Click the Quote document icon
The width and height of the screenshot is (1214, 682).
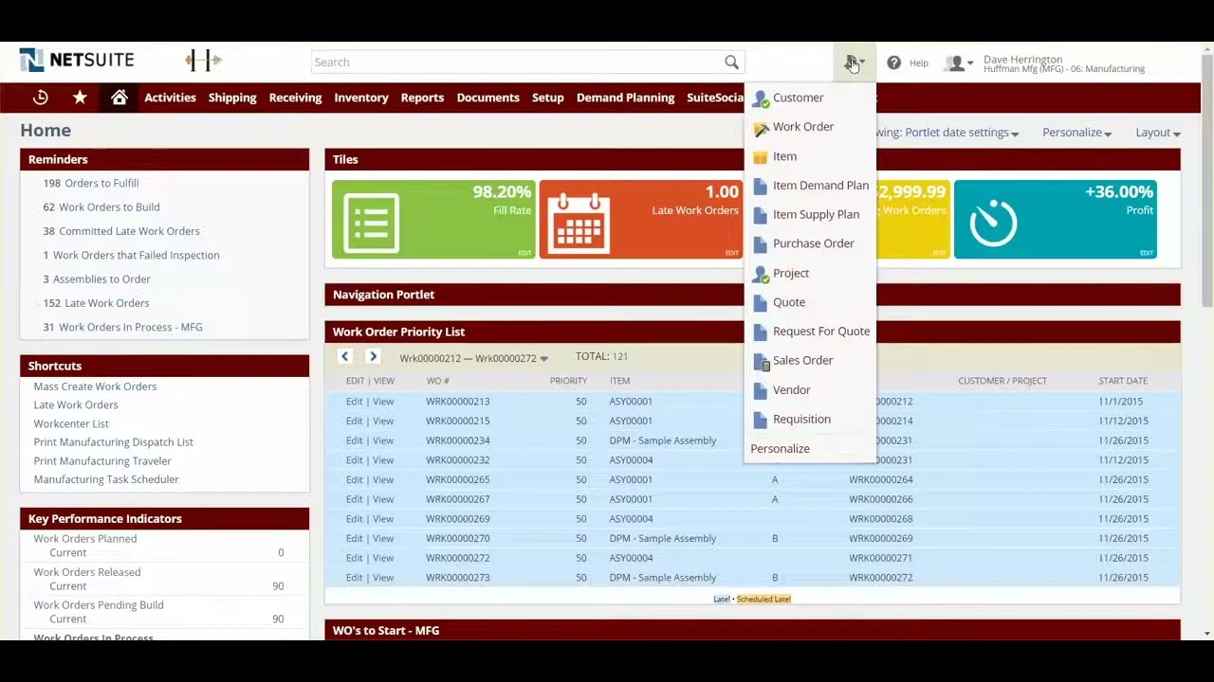click(760, 303)
